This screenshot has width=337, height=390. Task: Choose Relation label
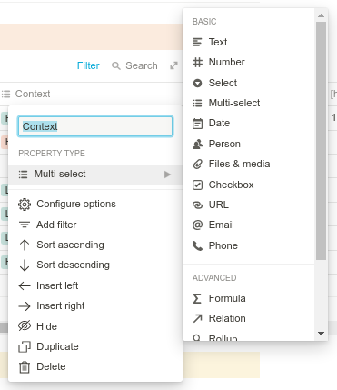click(227, 318)
